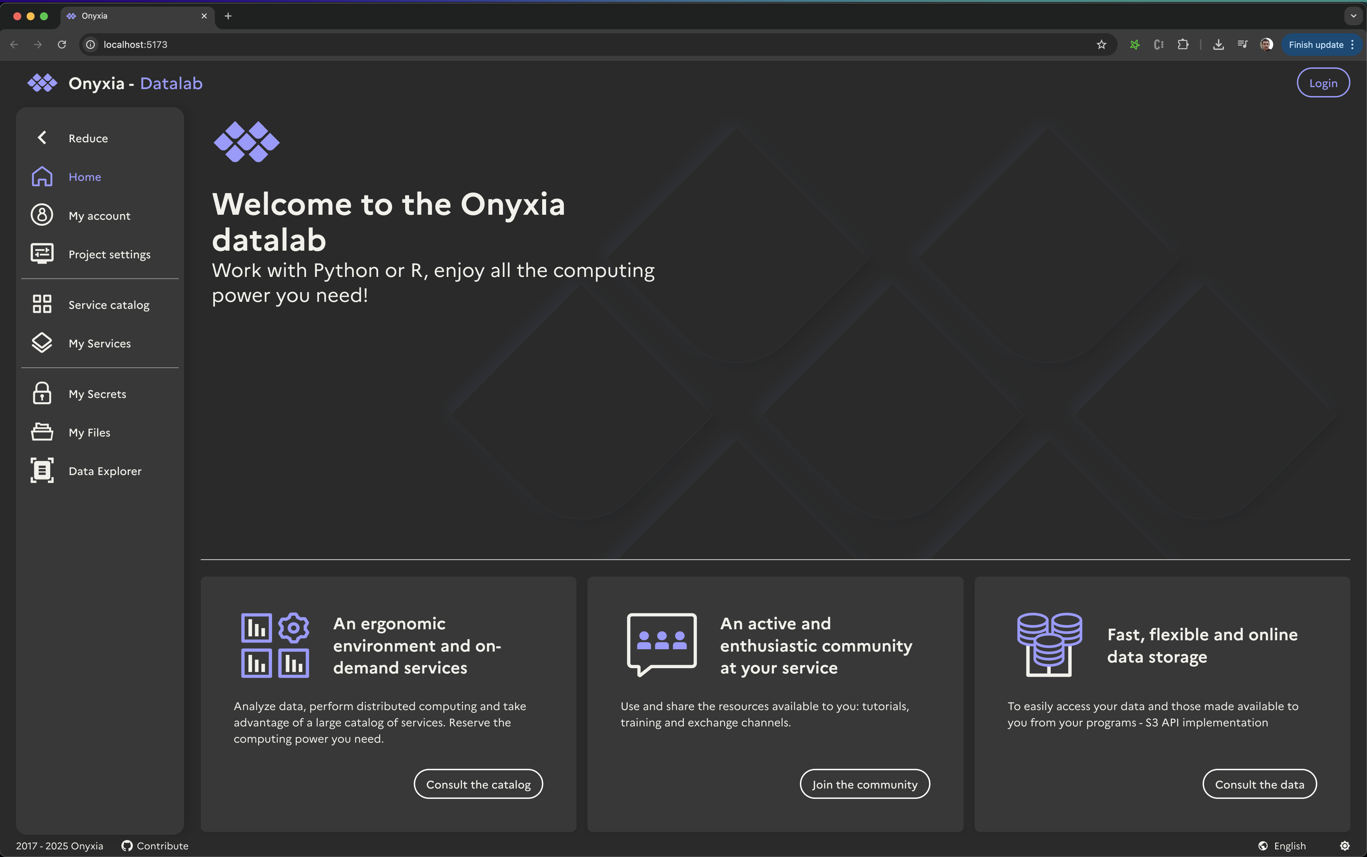The height and width of the screenshot is (857, 1367).
Task: Click the My Secrets padlock icon
Action: 42,393
